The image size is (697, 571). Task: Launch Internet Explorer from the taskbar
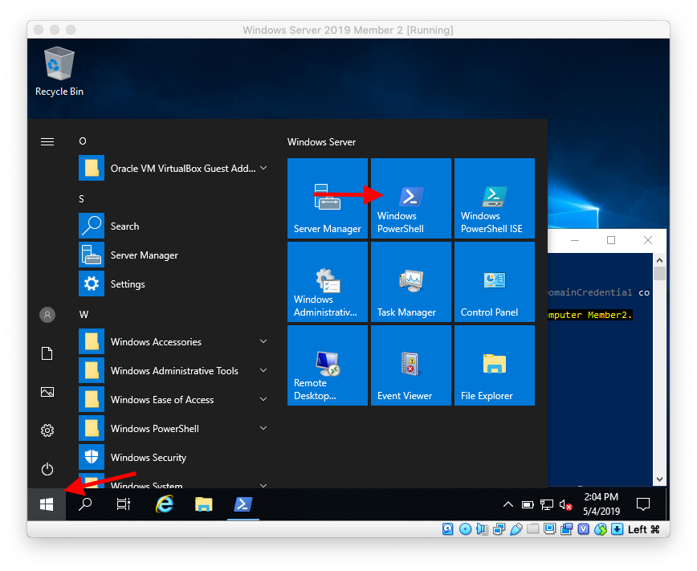tap(164, 504)
